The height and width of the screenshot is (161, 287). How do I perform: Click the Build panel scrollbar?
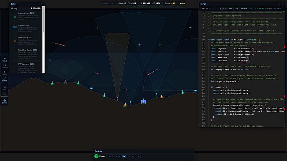43,40
